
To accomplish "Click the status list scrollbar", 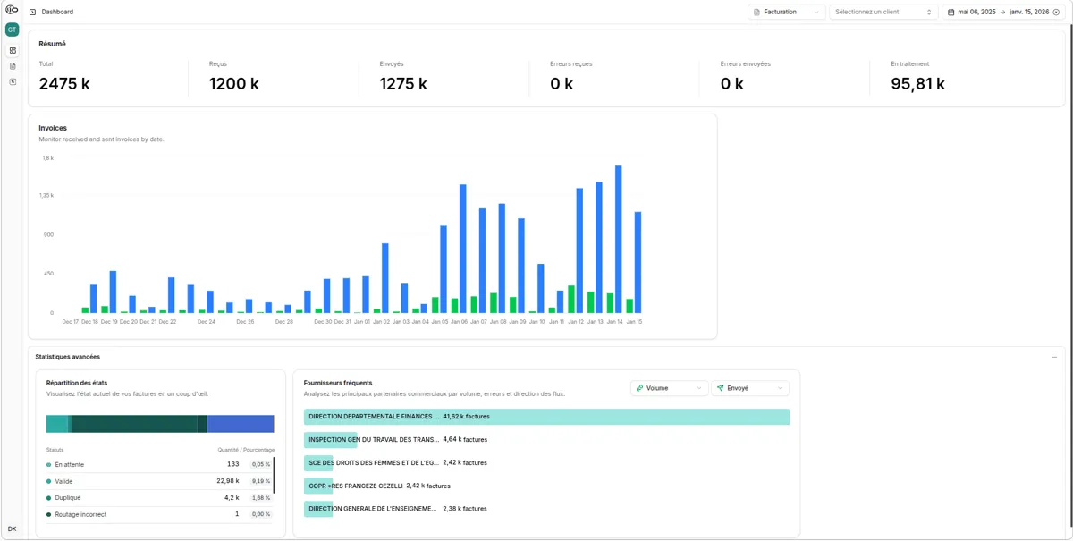I will pos(275,475).
